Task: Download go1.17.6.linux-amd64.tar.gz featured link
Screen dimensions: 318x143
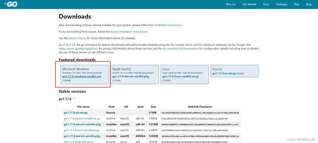Action: [x=180, y=77]
